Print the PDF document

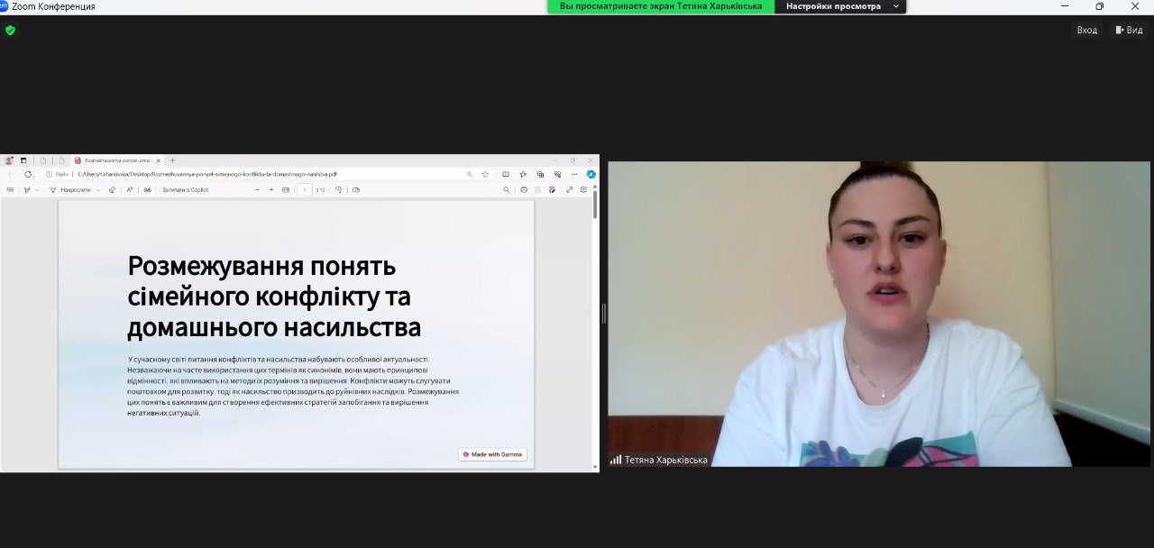pos(524,190)
